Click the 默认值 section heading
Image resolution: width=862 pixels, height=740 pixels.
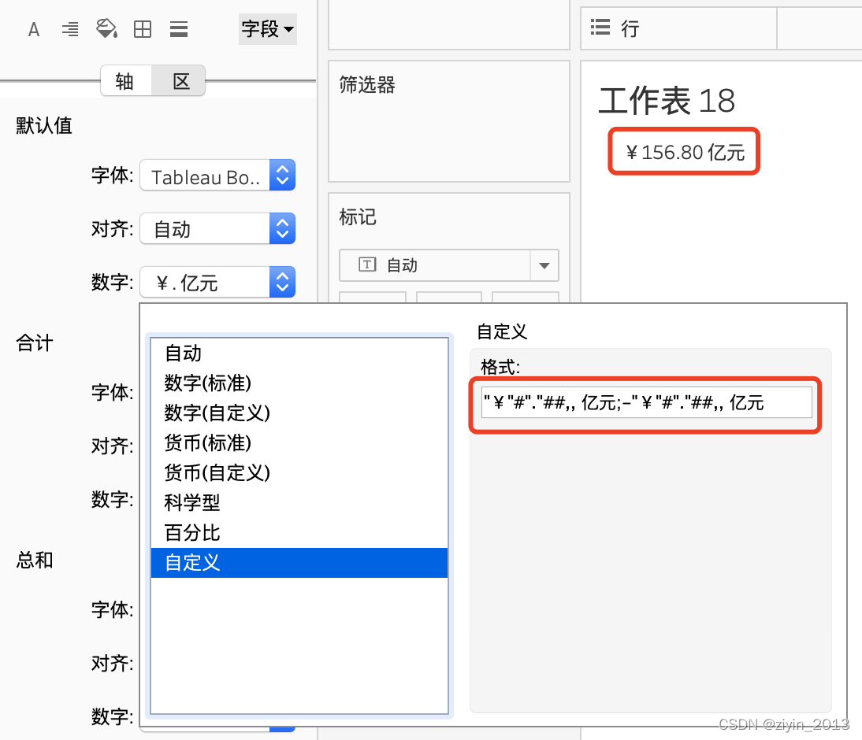pyautogui.click(x=44, y=126)
